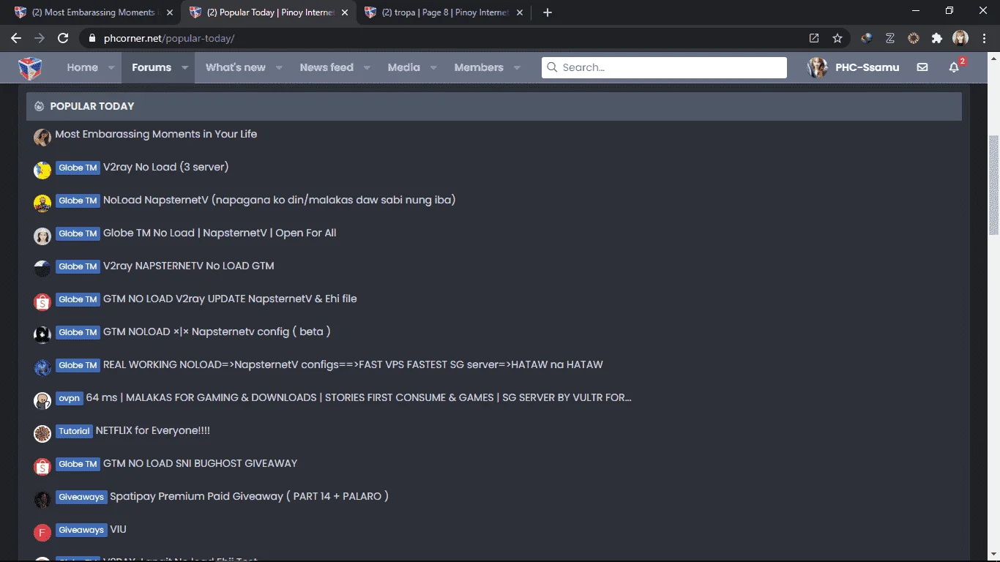Screen dimensions: 1000x562
Task: Open the Members nav item
Action: (x=479, y=67)
